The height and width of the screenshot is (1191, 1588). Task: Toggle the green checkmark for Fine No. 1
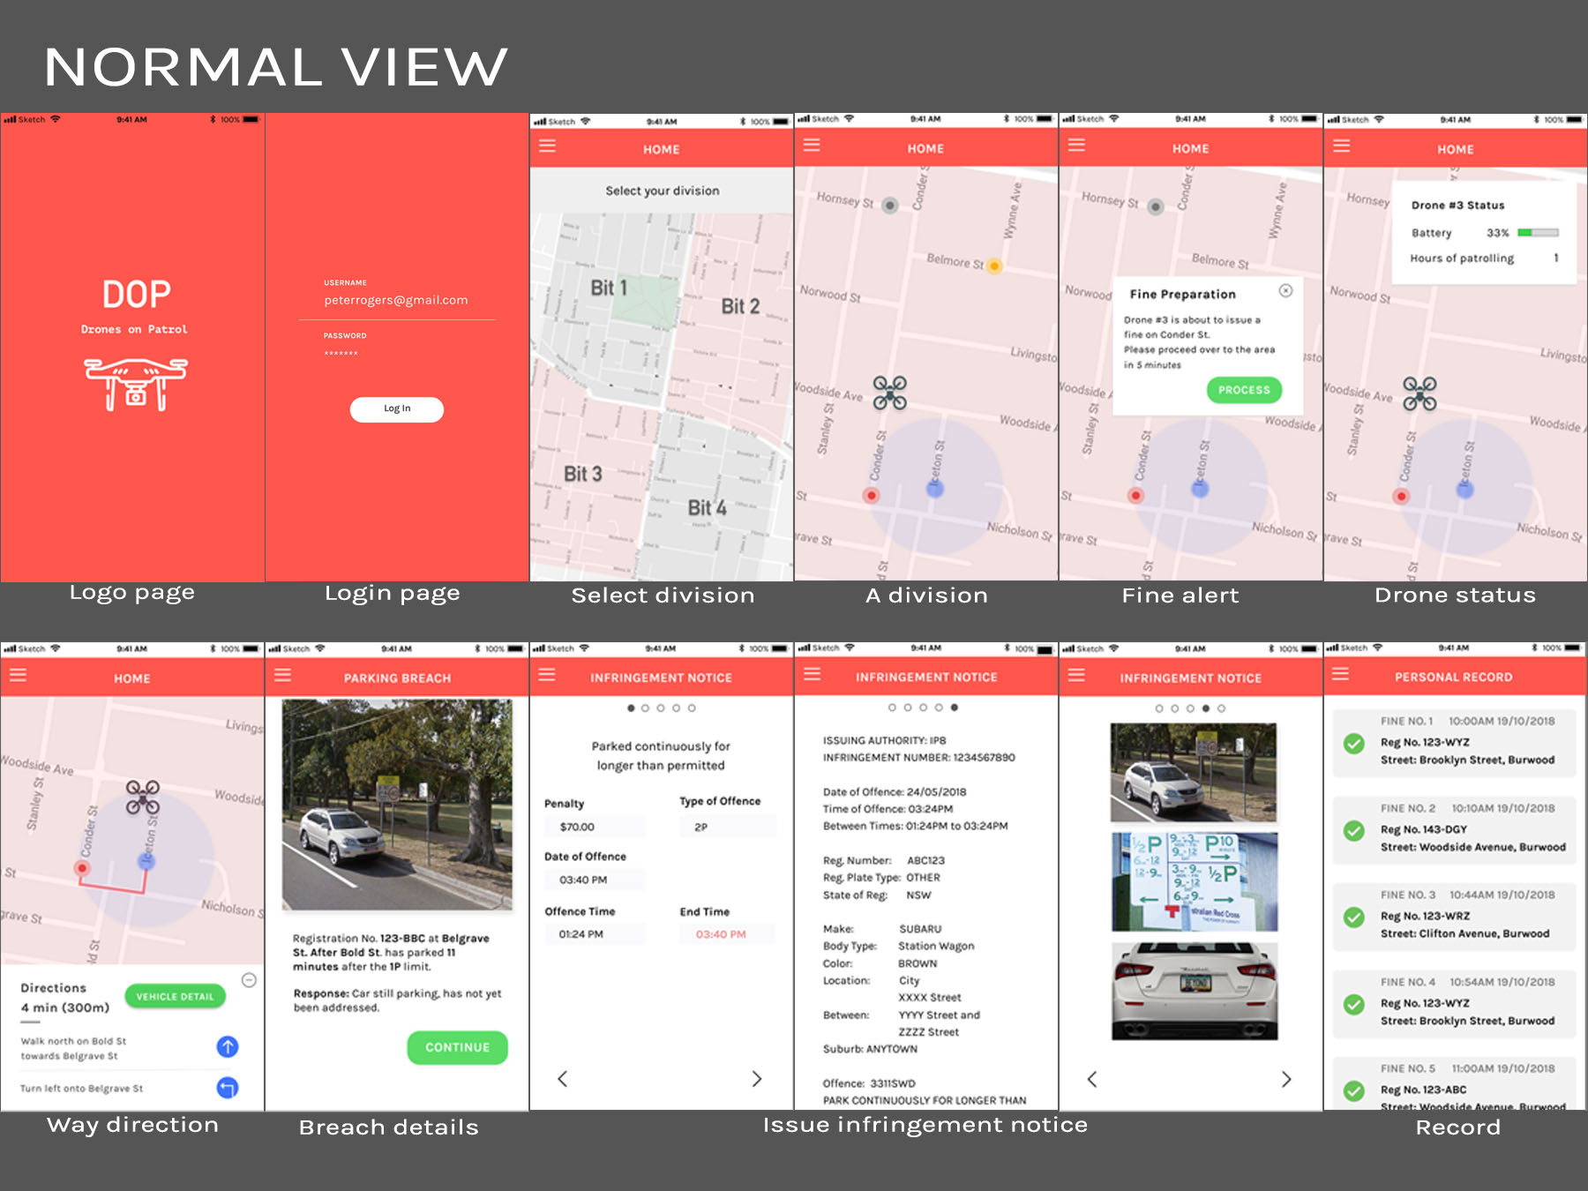coord(1353,744)
